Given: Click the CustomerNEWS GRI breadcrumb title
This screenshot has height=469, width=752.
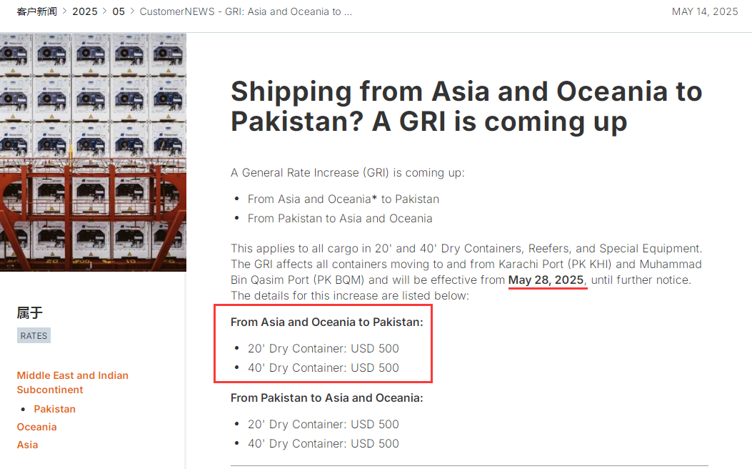Looking at the screenshot, I should pyautogui.click(x=246, y=11).
